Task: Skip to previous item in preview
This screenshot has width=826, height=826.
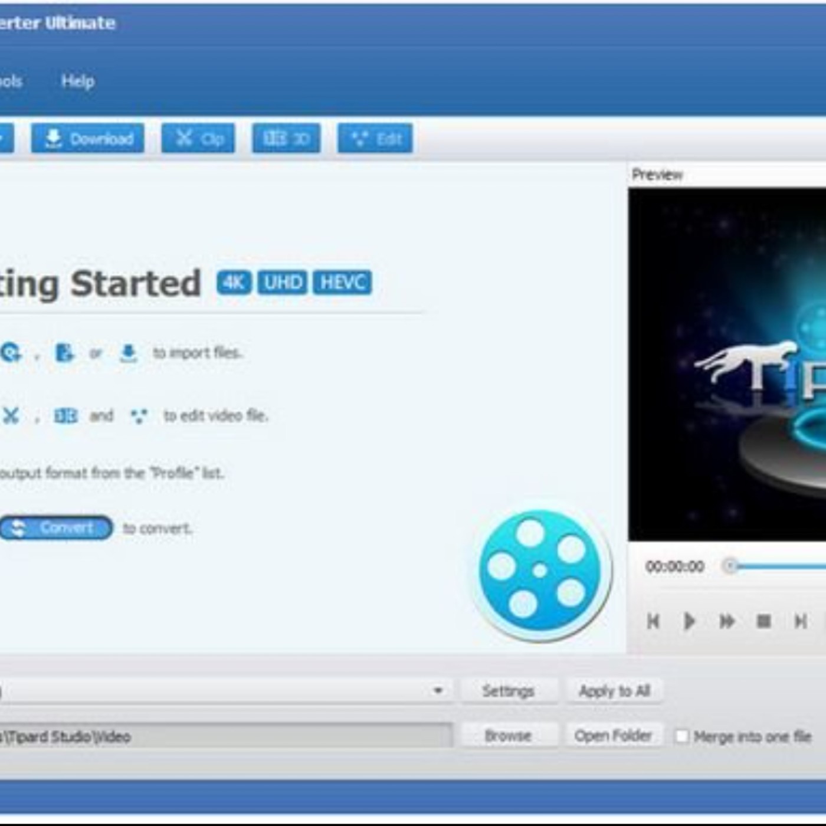Action: 653,621
